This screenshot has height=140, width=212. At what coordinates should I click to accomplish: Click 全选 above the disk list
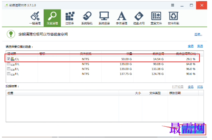tap(191, 46)
